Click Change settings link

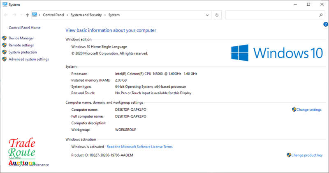(x=309, y=109)
